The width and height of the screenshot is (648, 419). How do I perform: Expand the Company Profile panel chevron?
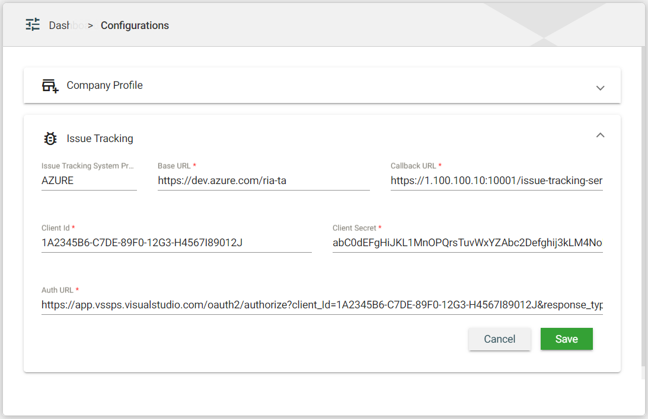tap(600, 88)
